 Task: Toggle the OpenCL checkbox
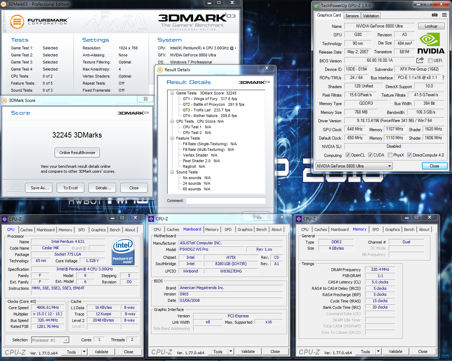(x=348, y=155)
